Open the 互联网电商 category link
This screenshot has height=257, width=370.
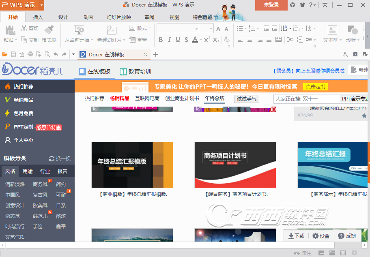[147, 99]
